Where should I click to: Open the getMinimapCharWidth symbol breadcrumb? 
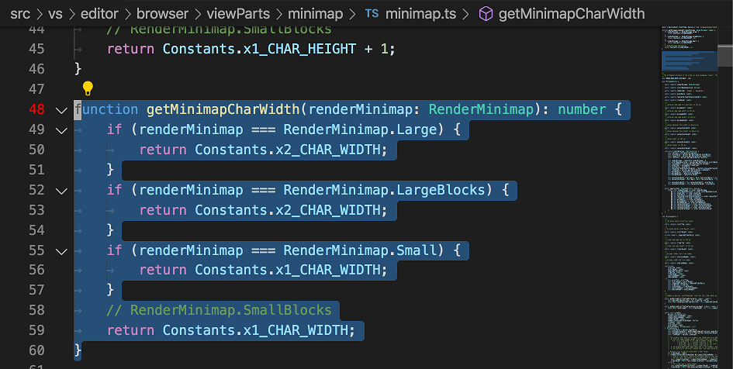(x=572, y=13)
